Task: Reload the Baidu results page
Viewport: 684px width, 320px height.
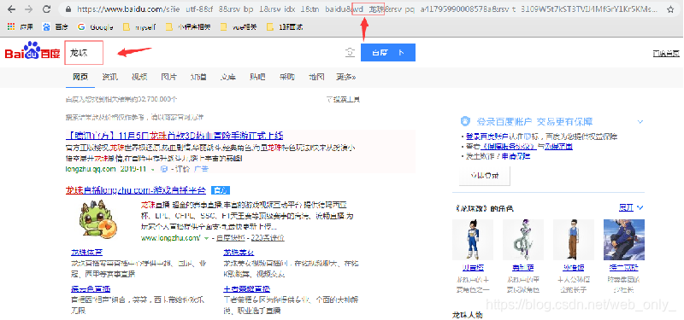Action: click(x=46, y=9)
